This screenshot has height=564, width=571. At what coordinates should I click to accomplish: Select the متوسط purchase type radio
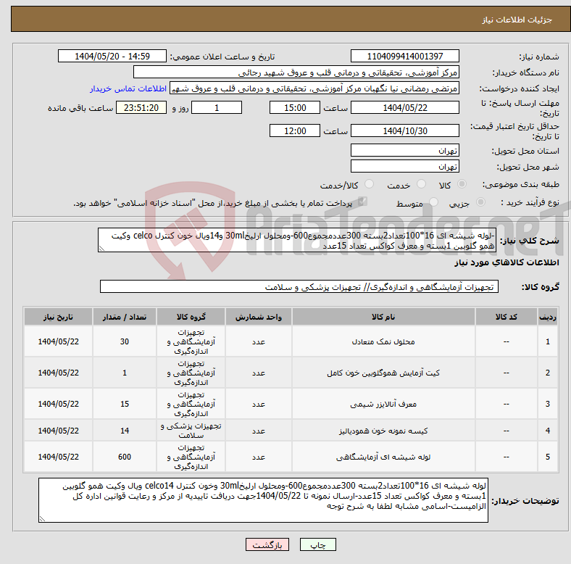click(x=433, y=202)
